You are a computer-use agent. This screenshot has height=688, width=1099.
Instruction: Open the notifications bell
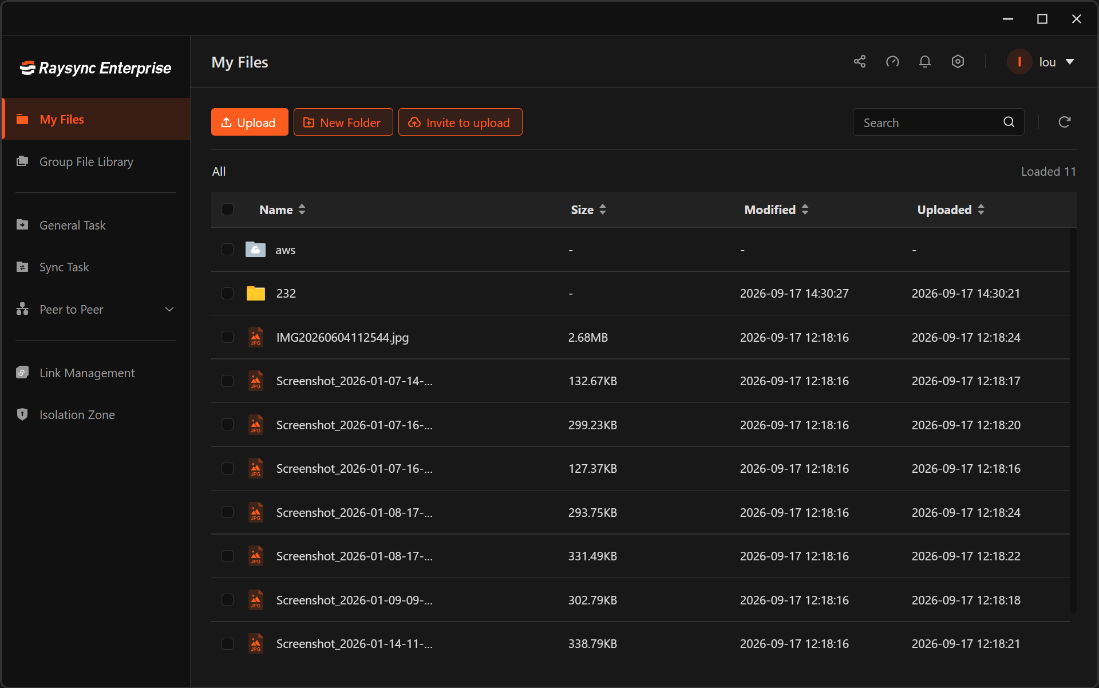[925, 62]
